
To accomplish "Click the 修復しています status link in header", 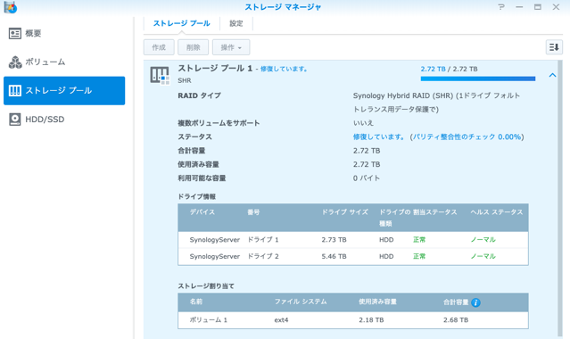I will pyautogui.click(x=284, y=69).
